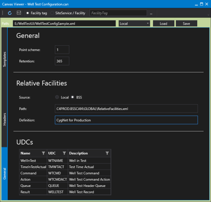
Task: Click the Well Test Command Action description
Action: click(89, 179)
